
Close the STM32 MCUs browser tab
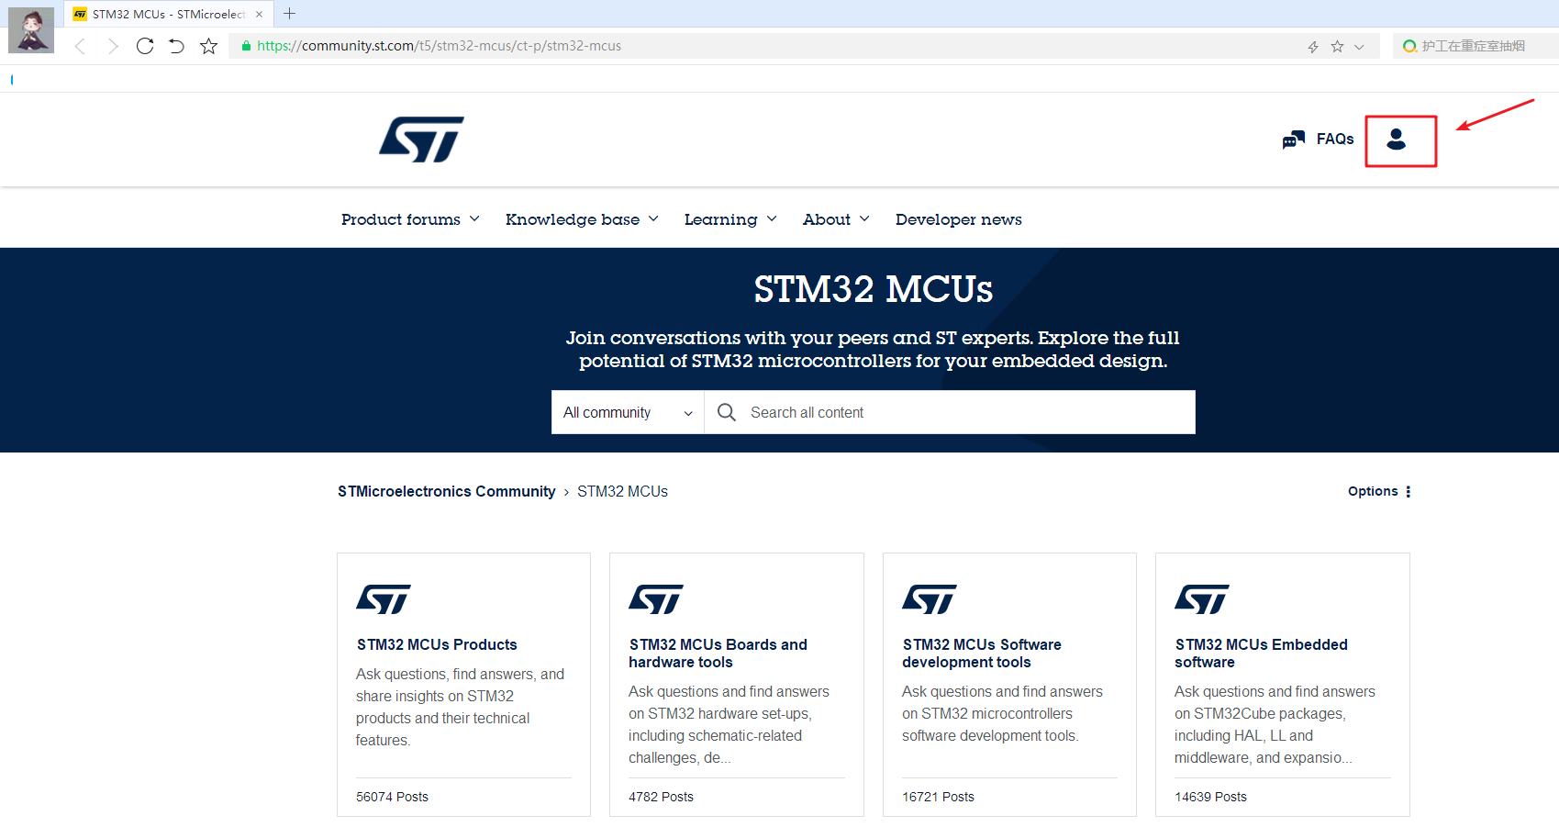pos(259,14)
